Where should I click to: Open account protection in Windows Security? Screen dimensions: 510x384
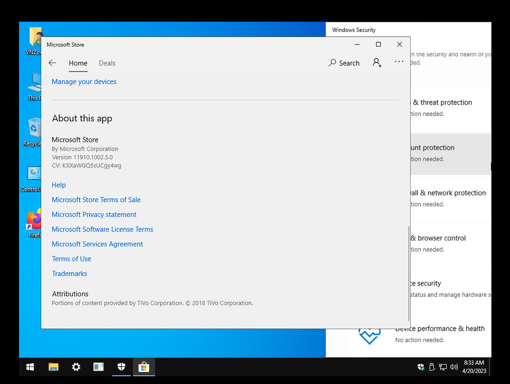(451, 154)
